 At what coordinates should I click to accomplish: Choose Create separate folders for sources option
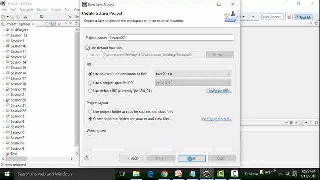point(90,119)
